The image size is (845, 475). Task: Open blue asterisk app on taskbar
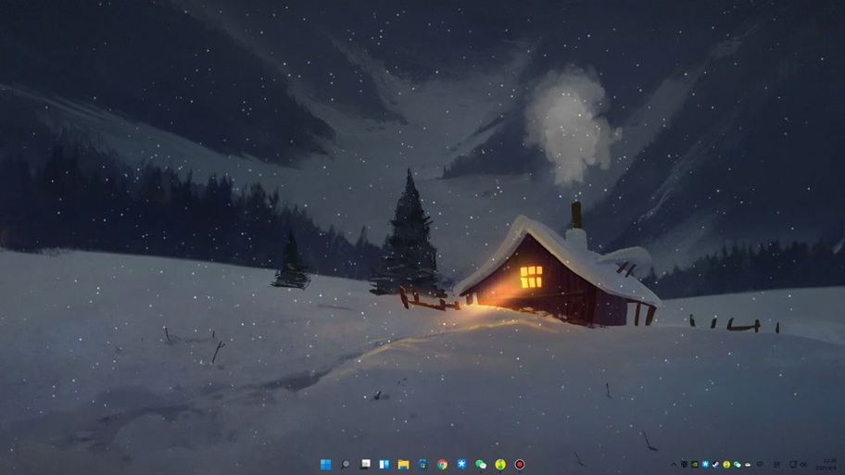pos(461,464)
